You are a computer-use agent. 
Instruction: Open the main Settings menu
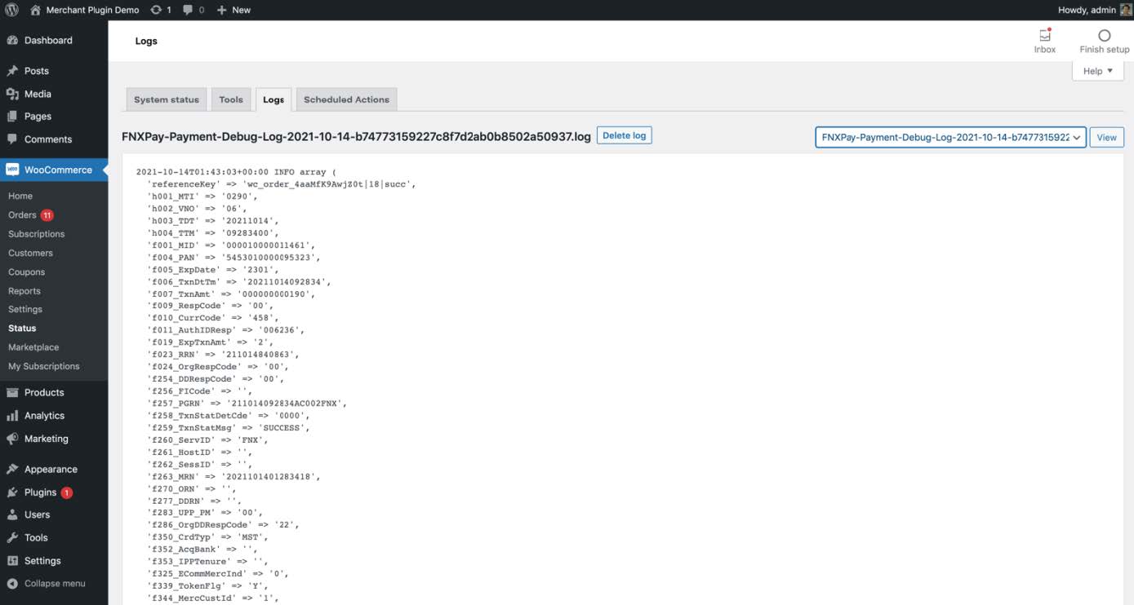pyautogui.click(x=42, y=561)
